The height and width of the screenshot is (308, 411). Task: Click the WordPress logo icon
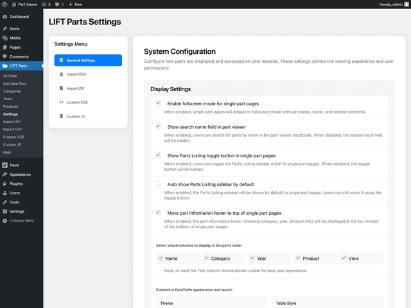[x=4, y=4]
